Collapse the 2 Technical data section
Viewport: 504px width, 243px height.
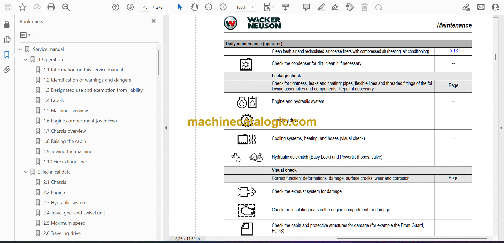tap(26, 172)
